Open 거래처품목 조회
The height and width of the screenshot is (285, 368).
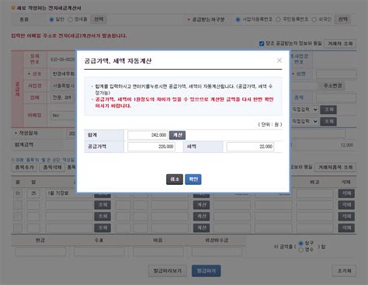tap(335, 168)
